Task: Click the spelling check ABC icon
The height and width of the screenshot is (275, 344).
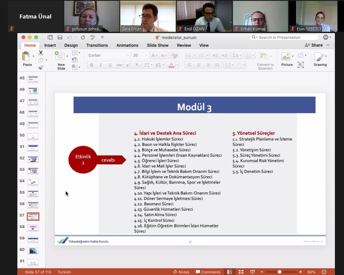Action: pyautogui.click(x=93, y=37)
